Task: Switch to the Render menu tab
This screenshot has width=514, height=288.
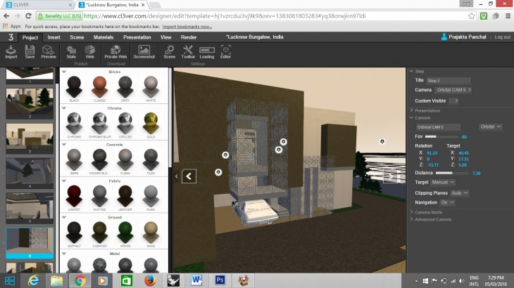Action: tap(189, 37)
